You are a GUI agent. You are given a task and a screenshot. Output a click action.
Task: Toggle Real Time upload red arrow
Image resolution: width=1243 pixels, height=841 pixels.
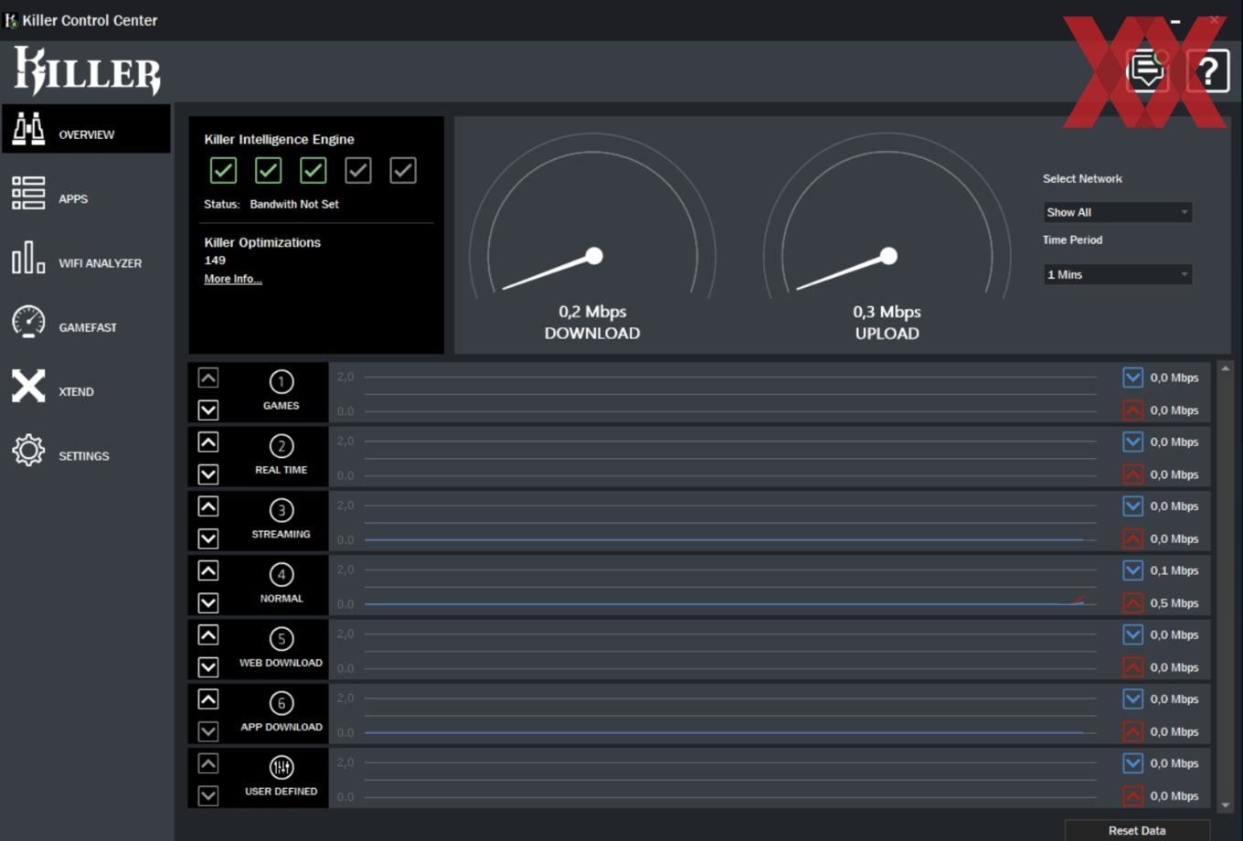click(x=1132, y=474)
